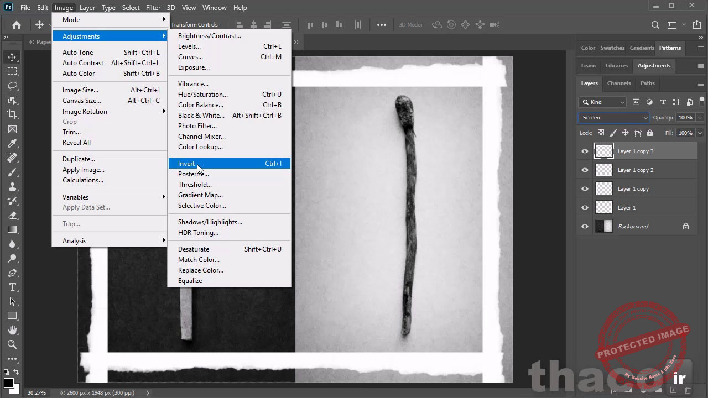Select the Horizontal Type tool
Image resolution: width=708 pixels, height=398 pixels.
12,287
